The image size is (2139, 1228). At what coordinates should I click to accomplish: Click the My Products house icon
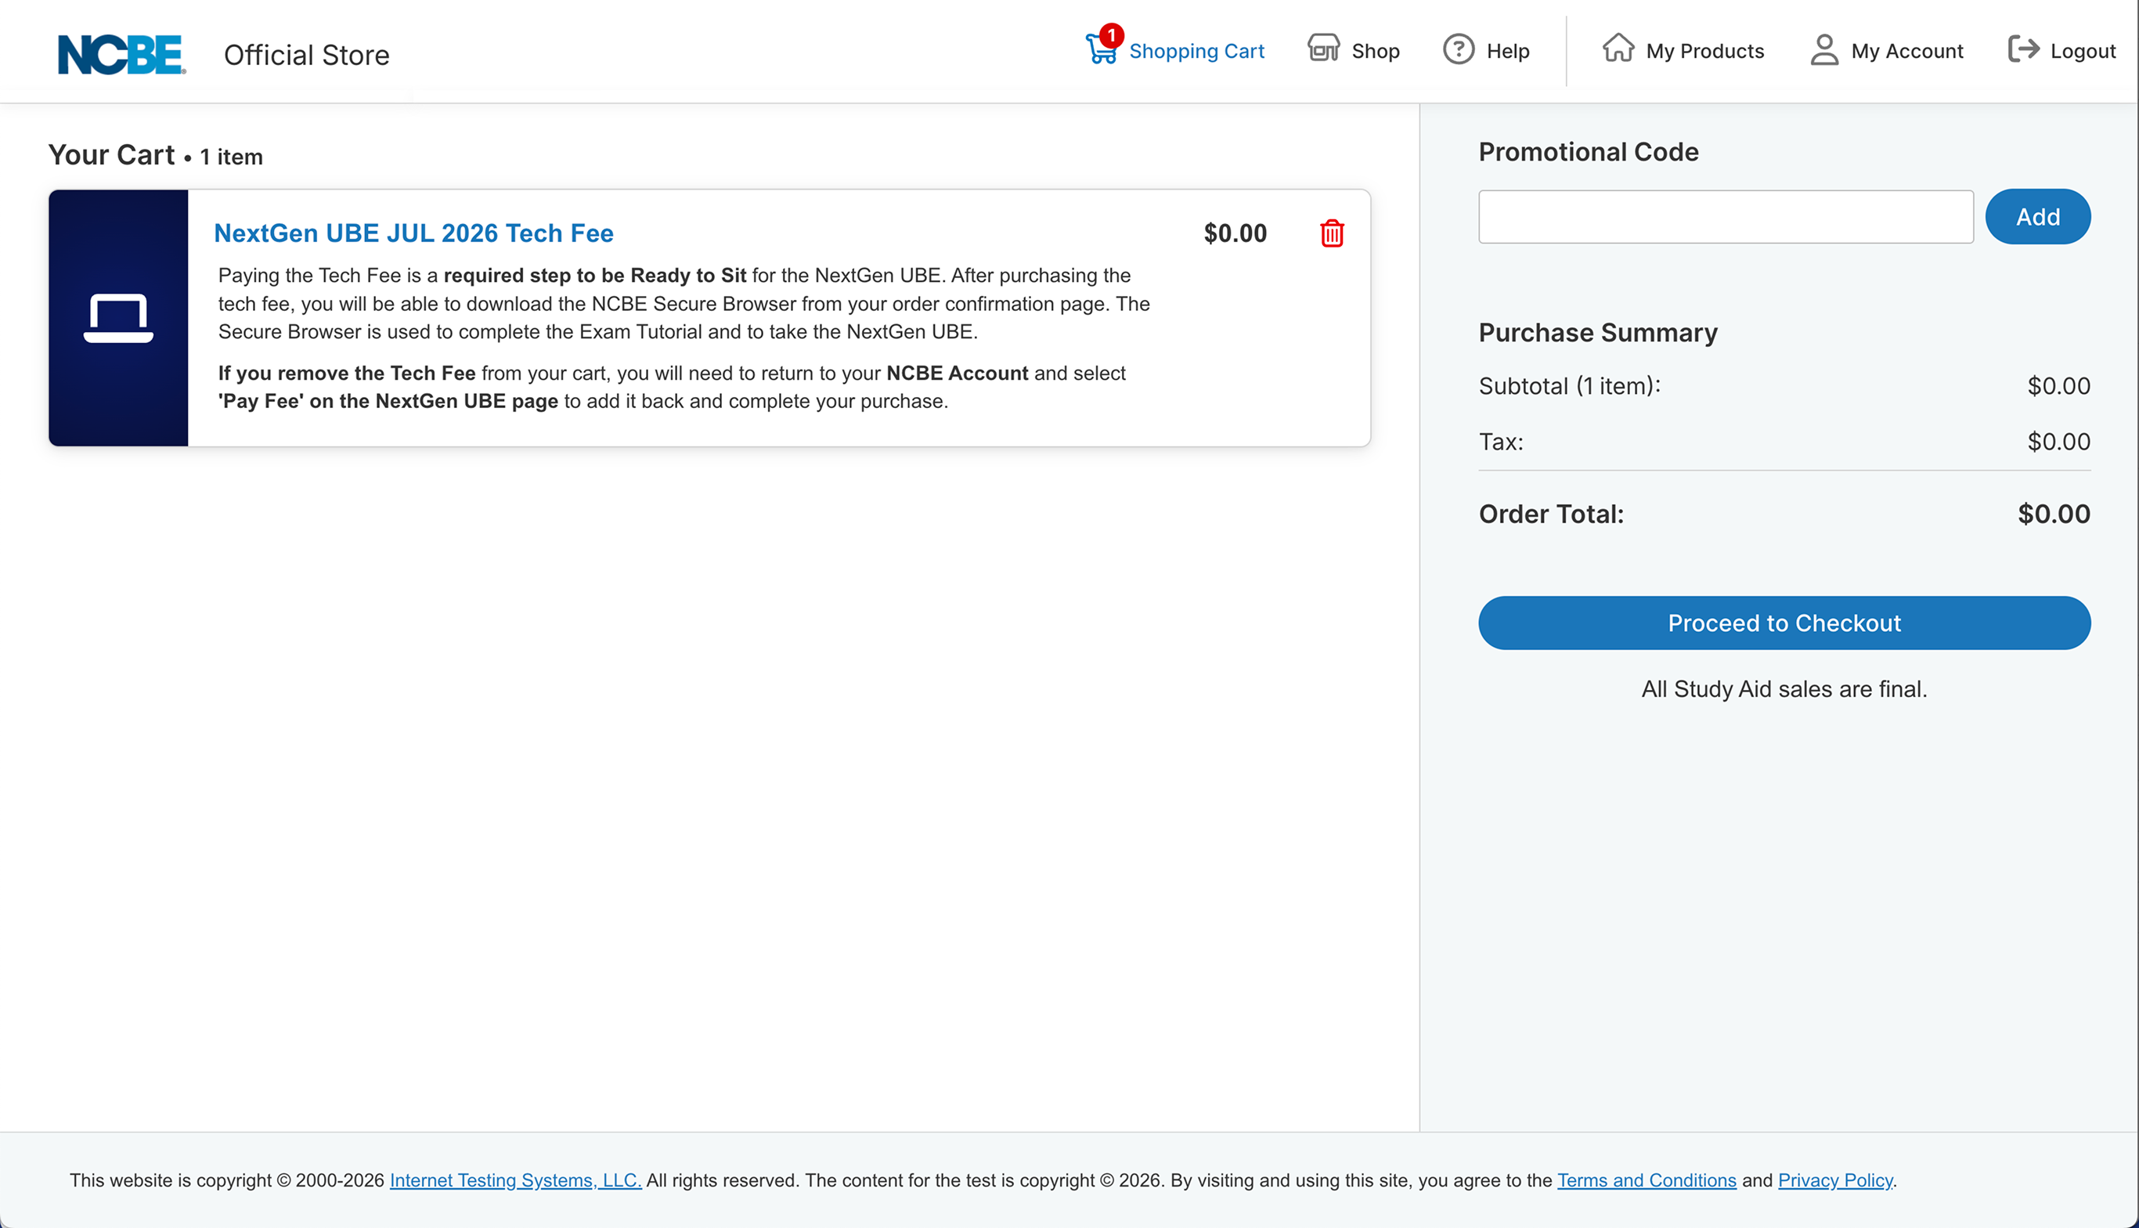[x=1618, y=48]
